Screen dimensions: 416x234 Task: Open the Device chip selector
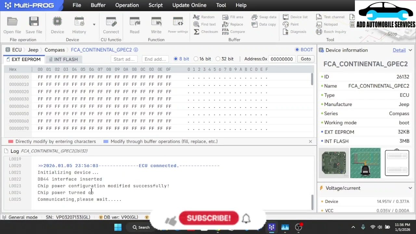pos(57,22)
